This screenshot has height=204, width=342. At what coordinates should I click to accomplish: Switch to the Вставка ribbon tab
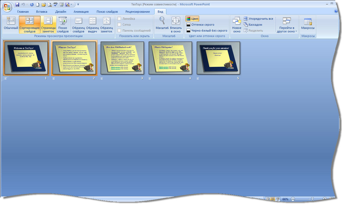tap(42, 12)
